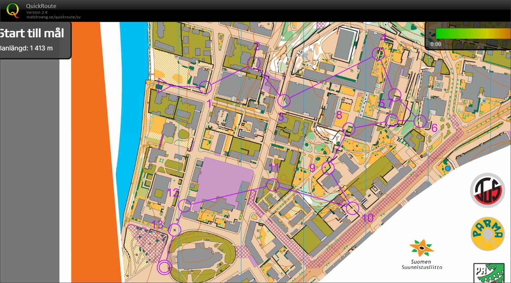The width and height of the screenshot is (511, 283).
Task: Click the QuickRoute Q logo
Action: click(x=13, y=10)
